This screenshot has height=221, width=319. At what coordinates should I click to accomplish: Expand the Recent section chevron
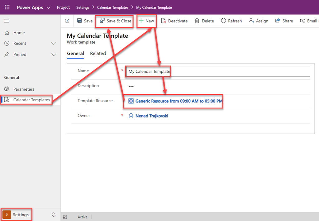(x=54, y=44)
